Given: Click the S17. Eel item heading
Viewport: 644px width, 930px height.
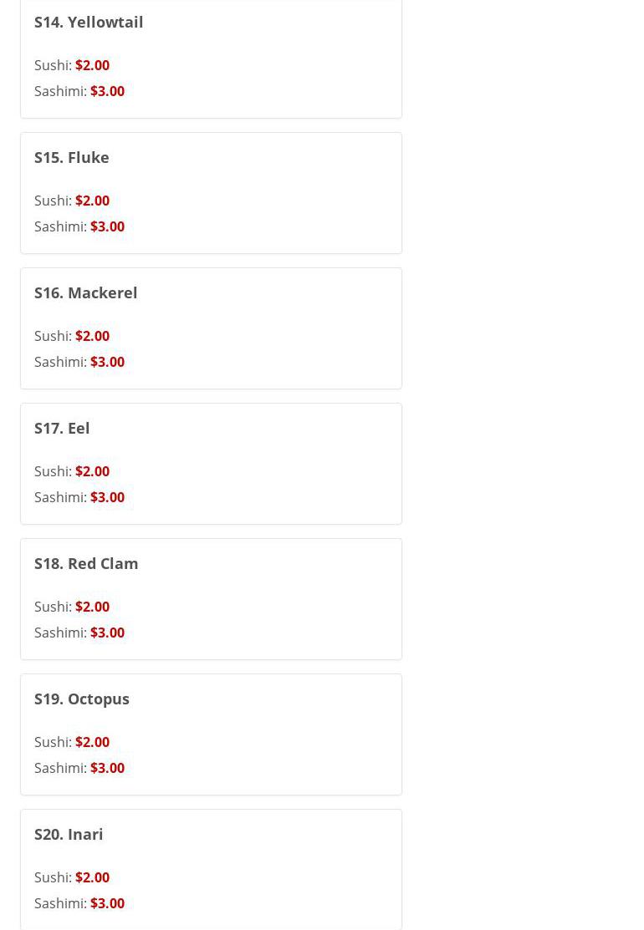Looking at the screenshot, I should click(62, 428).
